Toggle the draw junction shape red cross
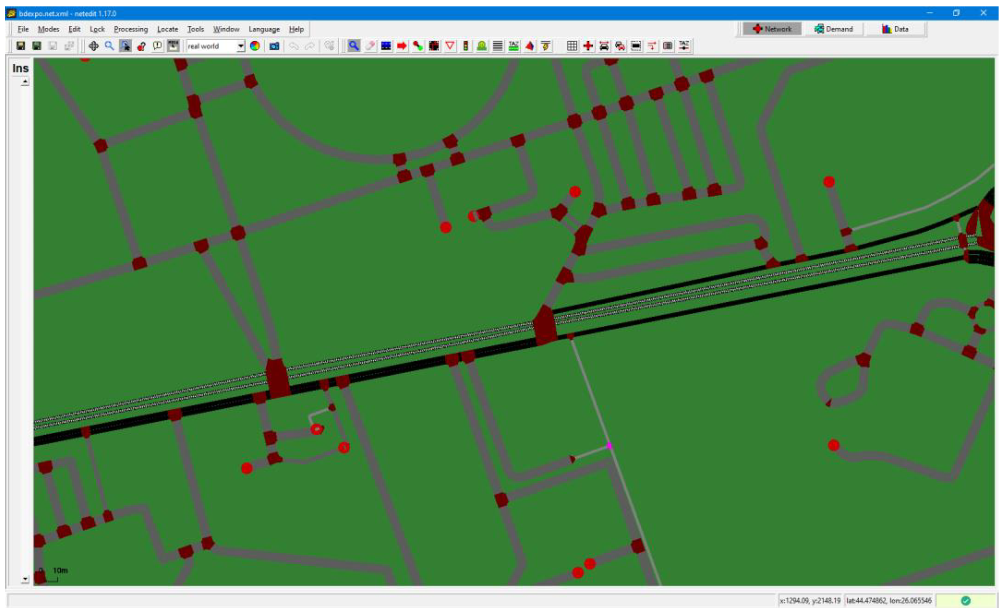1005x616 pixels. [x=588, y=46]
